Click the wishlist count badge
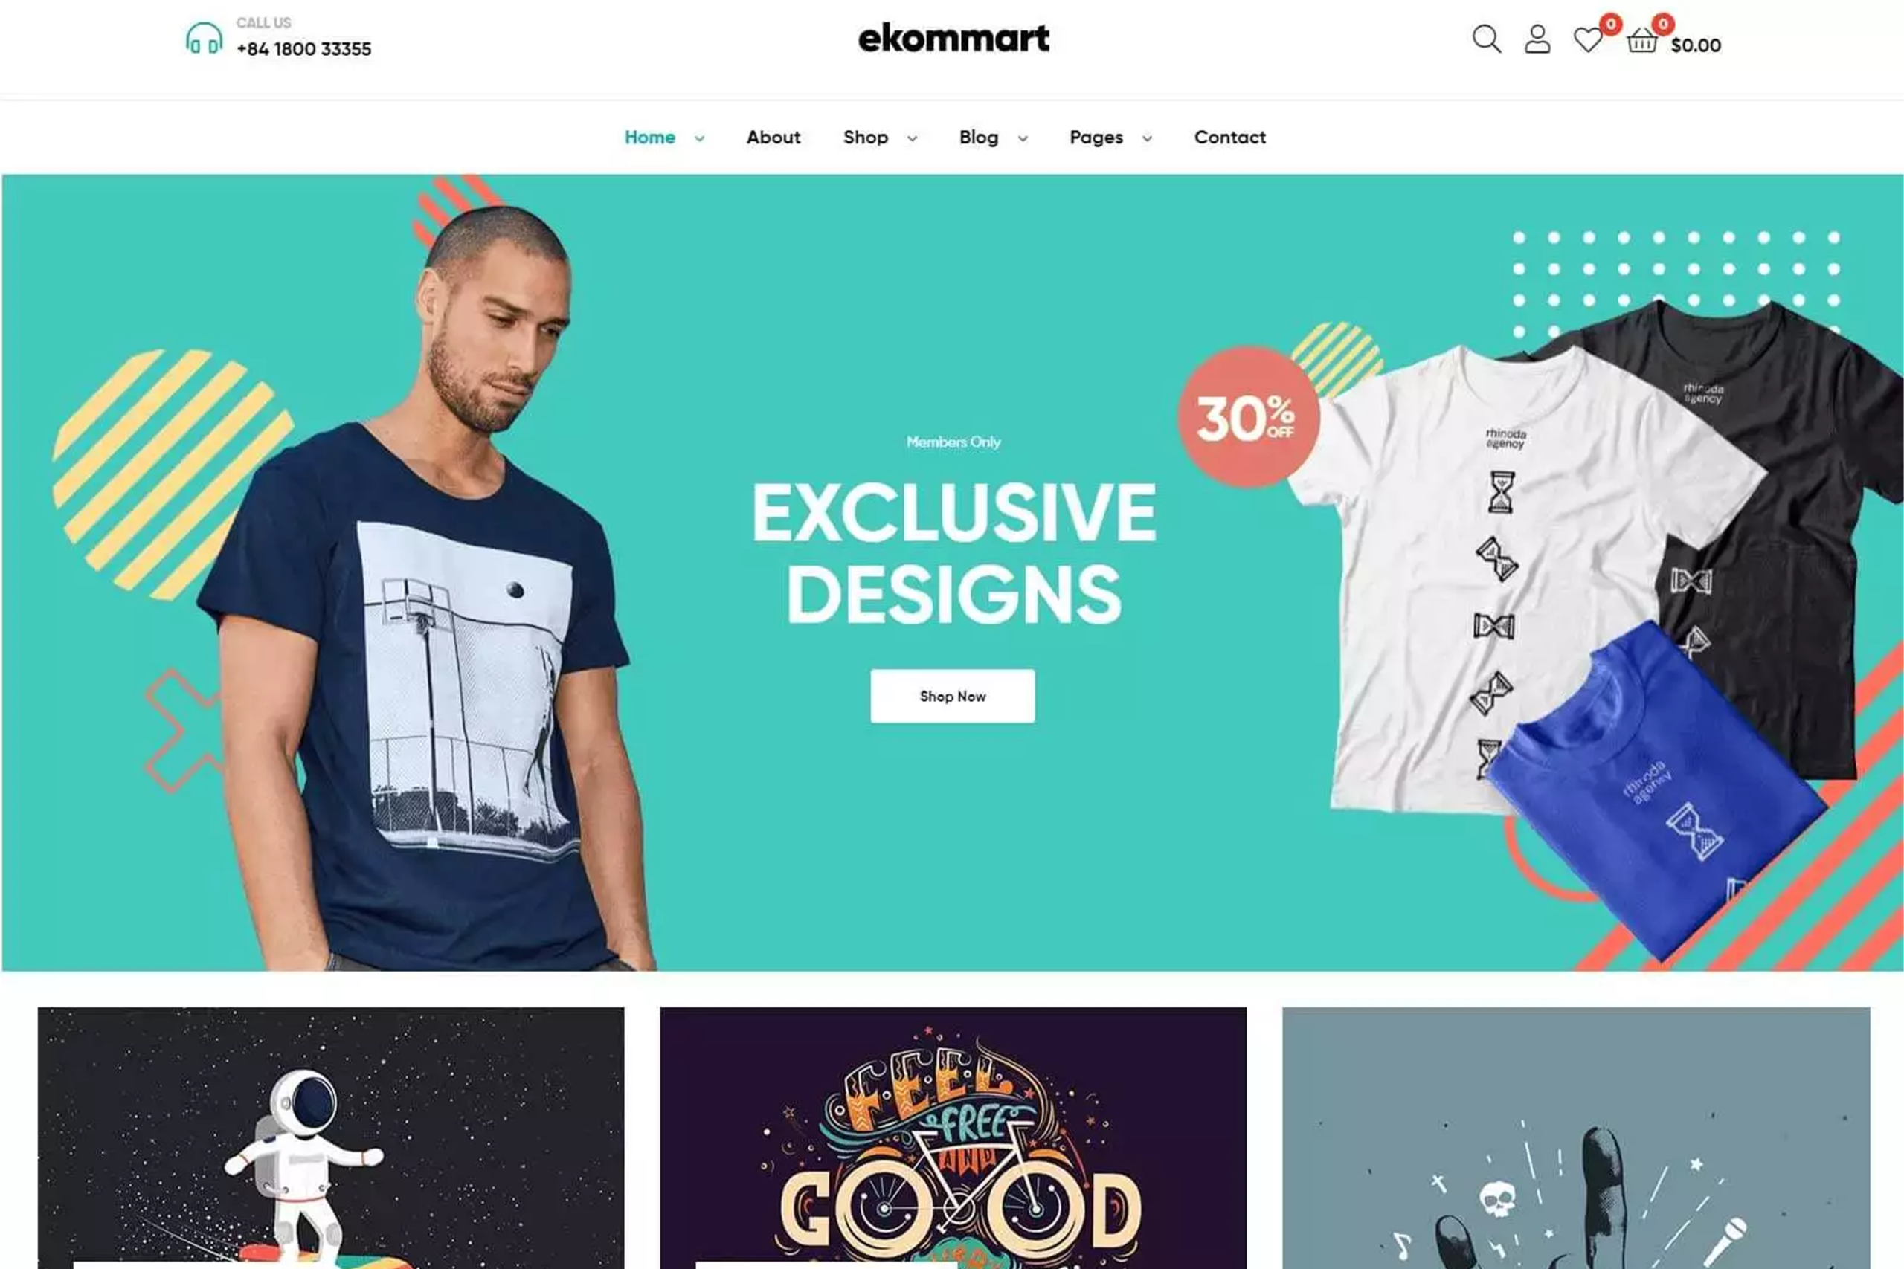 pyautogui.click(x=1611, y=25)
